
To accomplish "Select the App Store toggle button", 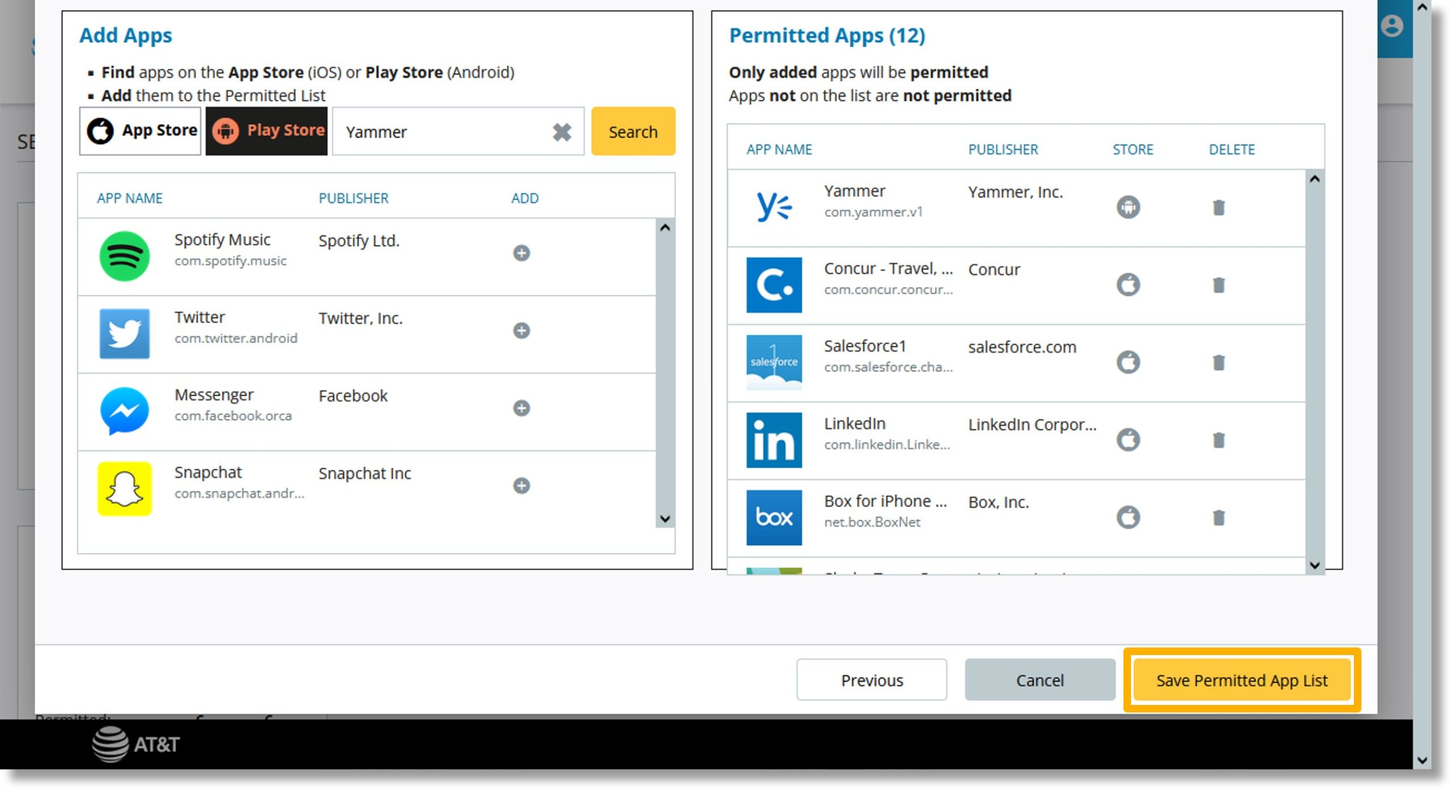I will click(x=140, y=130).
